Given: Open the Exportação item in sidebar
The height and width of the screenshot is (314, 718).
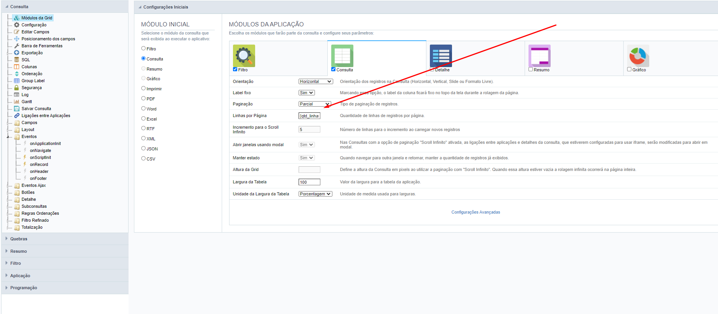Looking at the screenshot, I should tap(32, 53).
